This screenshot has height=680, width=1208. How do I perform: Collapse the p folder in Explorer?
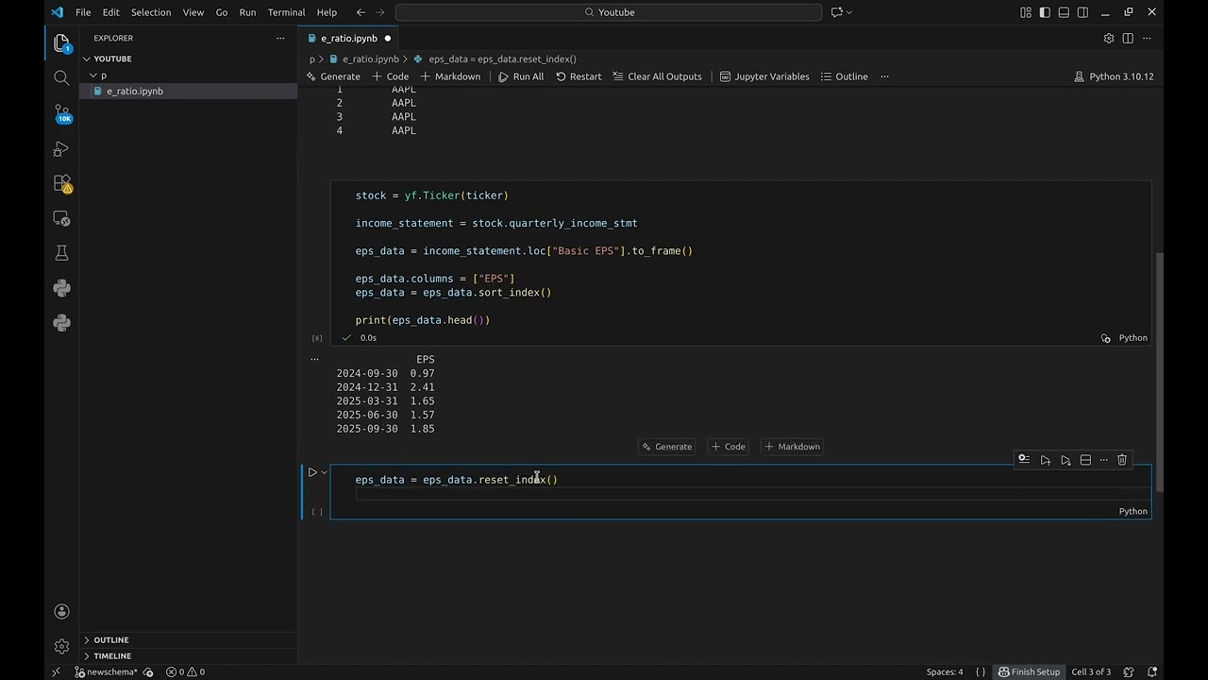point(93,75)
